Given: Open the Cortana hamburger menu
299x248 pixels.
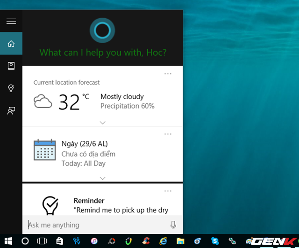Looking at the screenshot, I should pos(11,21).
